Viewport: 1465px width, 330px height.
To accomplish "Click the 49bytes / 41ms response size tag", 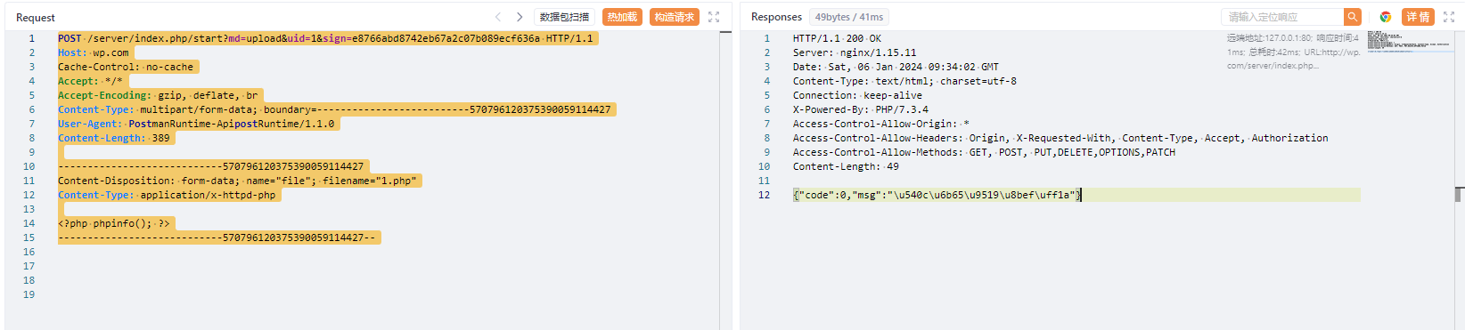I will [x=849, y=17].
